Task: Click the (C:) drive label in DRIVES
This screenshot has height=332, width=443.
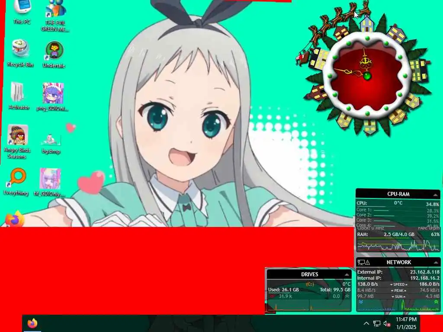Action: 310,284
